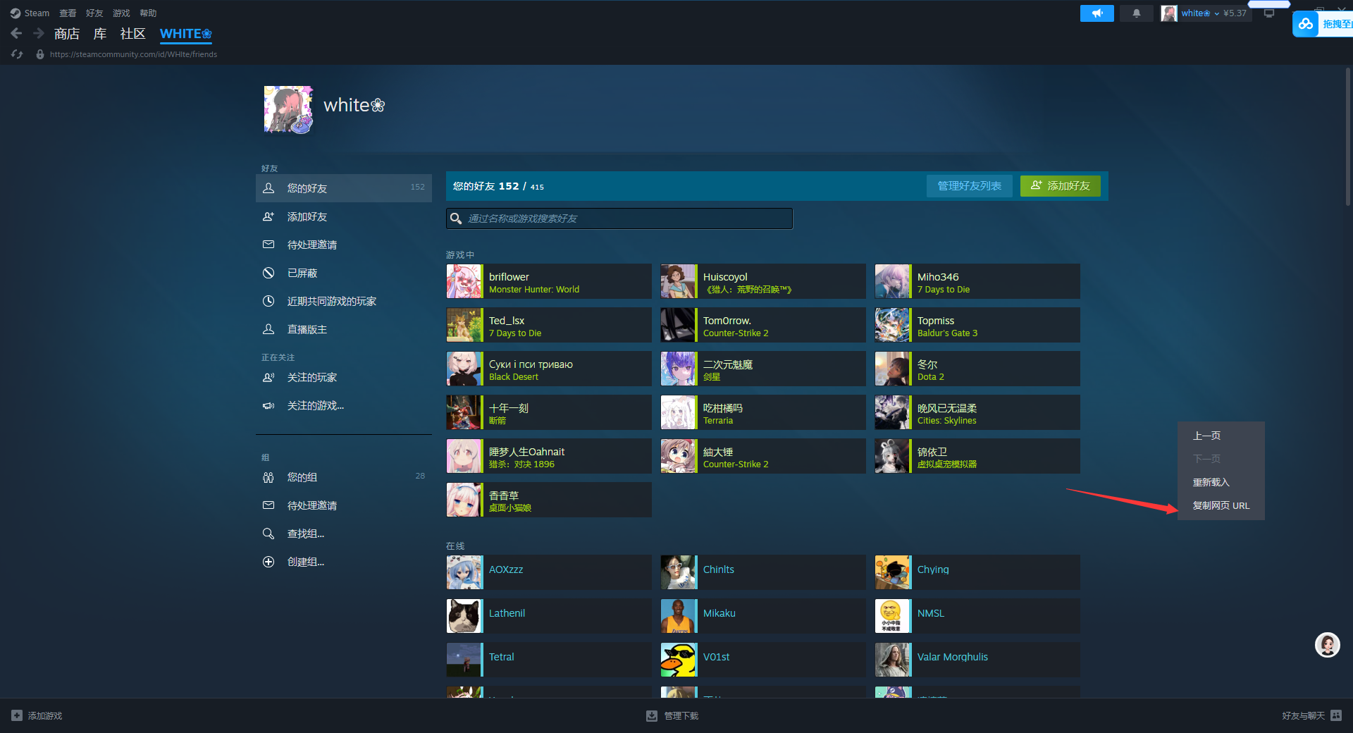Click 二次元魅魔's avatar thumbnail
This screenshot has height=733, width=1353.
[679, 369]
